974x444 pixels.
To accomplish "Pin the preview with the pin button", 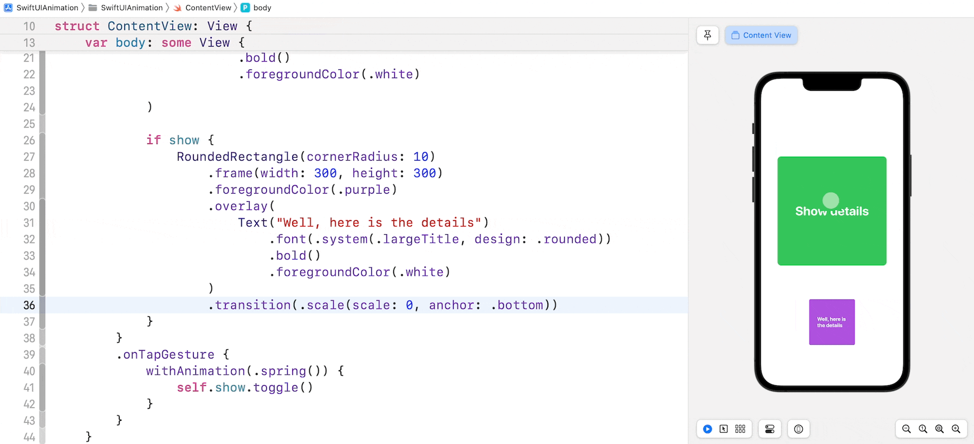I will point(707,35).
